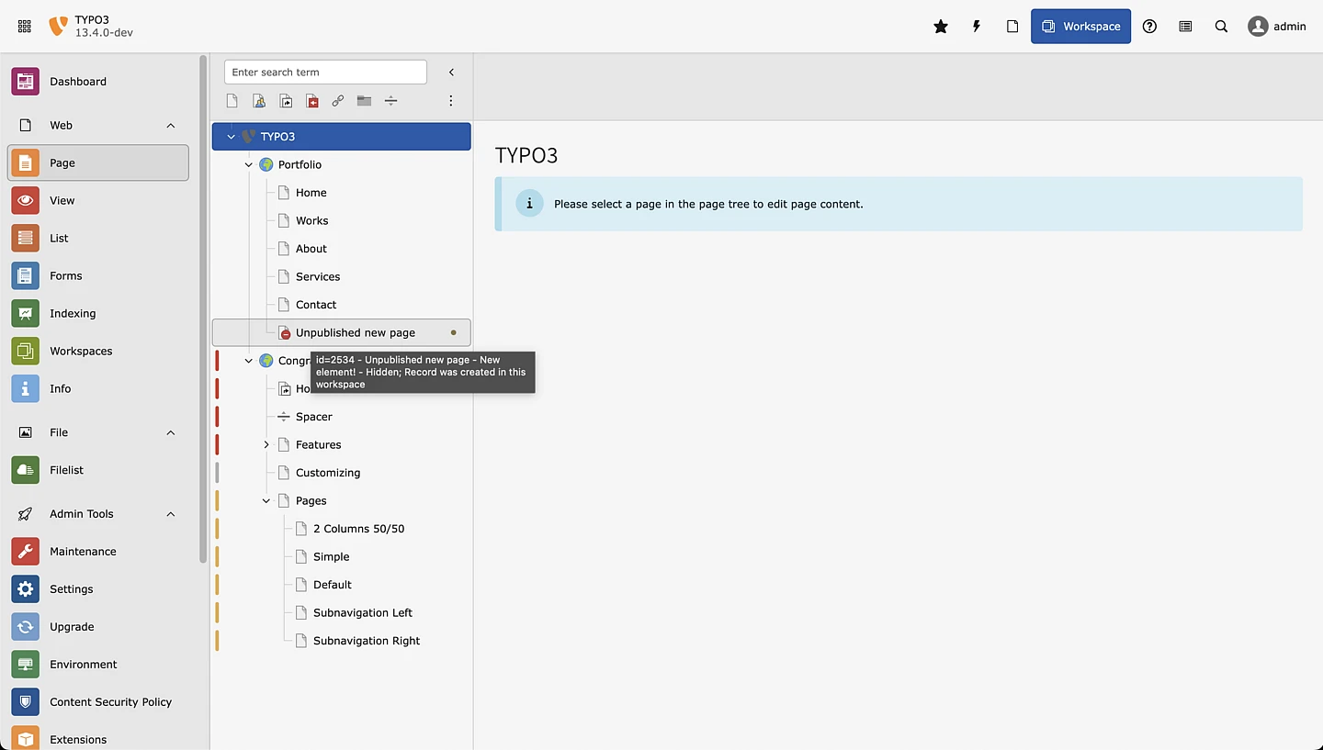The image size is (1323, 750).
Task: Click the Workspace selector button
Action: click(1080, 27)
